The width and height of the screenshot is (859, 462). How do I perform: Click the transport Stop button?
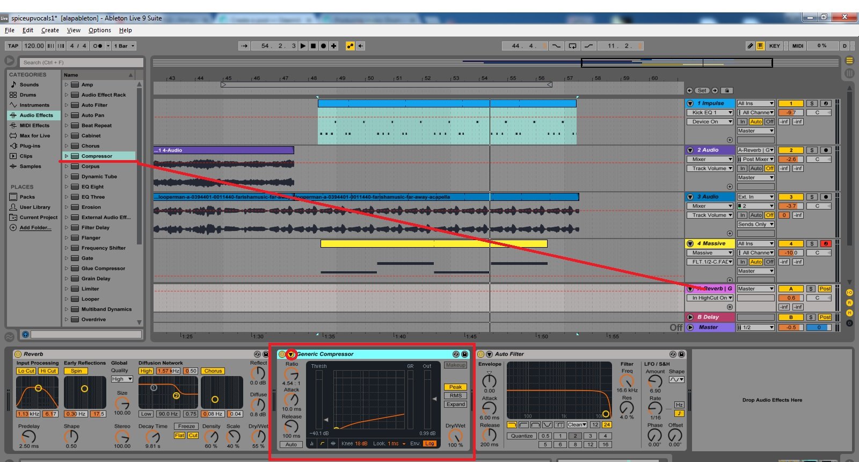[314, 46]
